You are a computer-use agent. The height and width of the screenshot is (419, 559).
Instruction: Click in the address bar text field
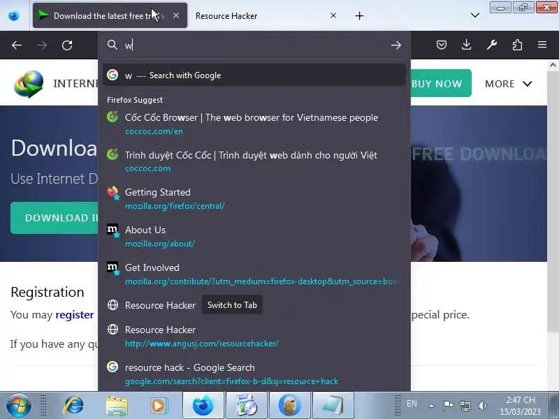coord(256,45)
